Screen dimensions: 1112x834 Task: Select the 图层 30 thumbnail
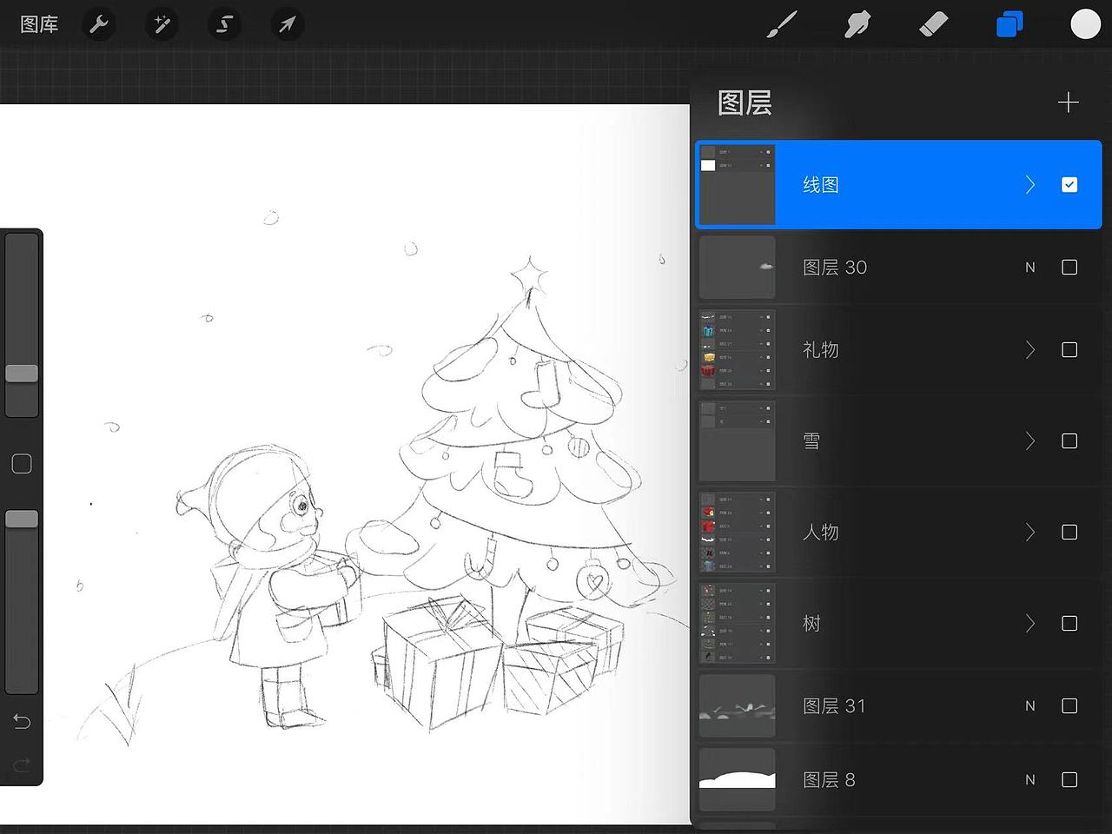pos(738,268)
